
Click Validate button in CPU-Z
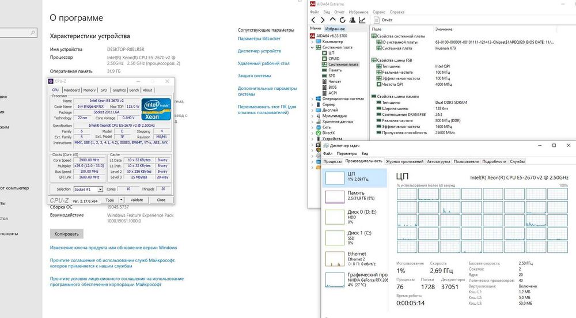coord(137,200)
